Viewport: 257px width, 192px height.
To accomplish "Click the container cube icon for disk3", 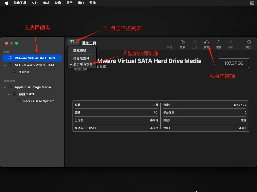I will (14, 94).
